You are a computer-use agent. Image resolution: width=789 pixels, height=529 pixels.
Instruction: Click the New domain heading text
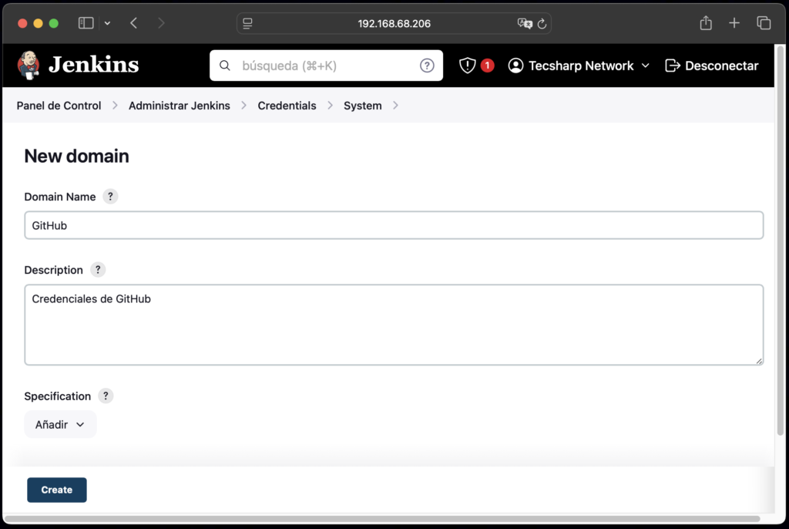76,157
